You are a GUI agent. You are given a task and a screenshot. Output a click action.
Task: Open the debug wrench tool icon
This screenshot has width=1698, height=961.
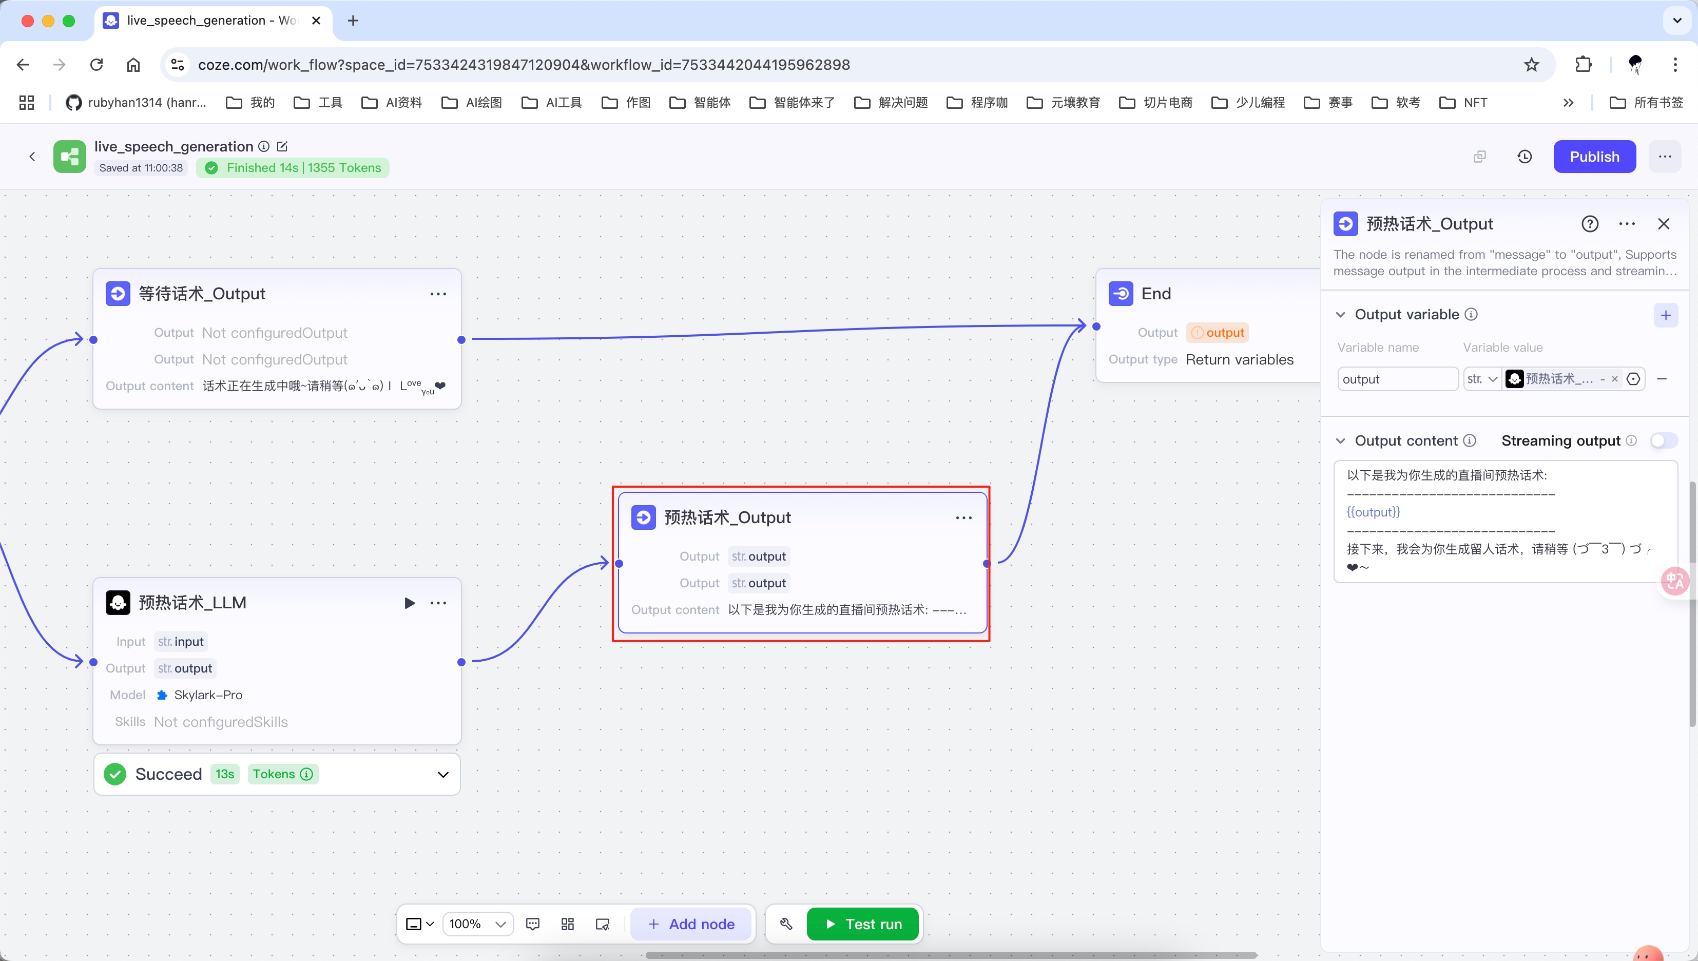pyautogui.click(x=785, y=924)
